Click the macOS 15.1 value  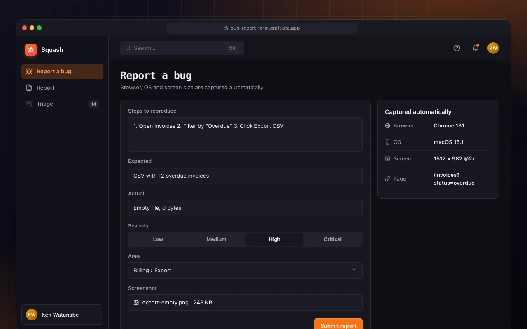click(x=448, y=142)
